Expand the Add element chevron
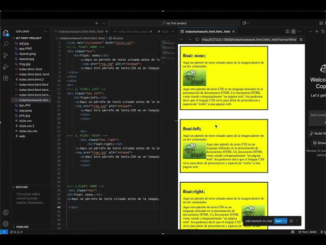326x245 pixels. tap(297, 221)
